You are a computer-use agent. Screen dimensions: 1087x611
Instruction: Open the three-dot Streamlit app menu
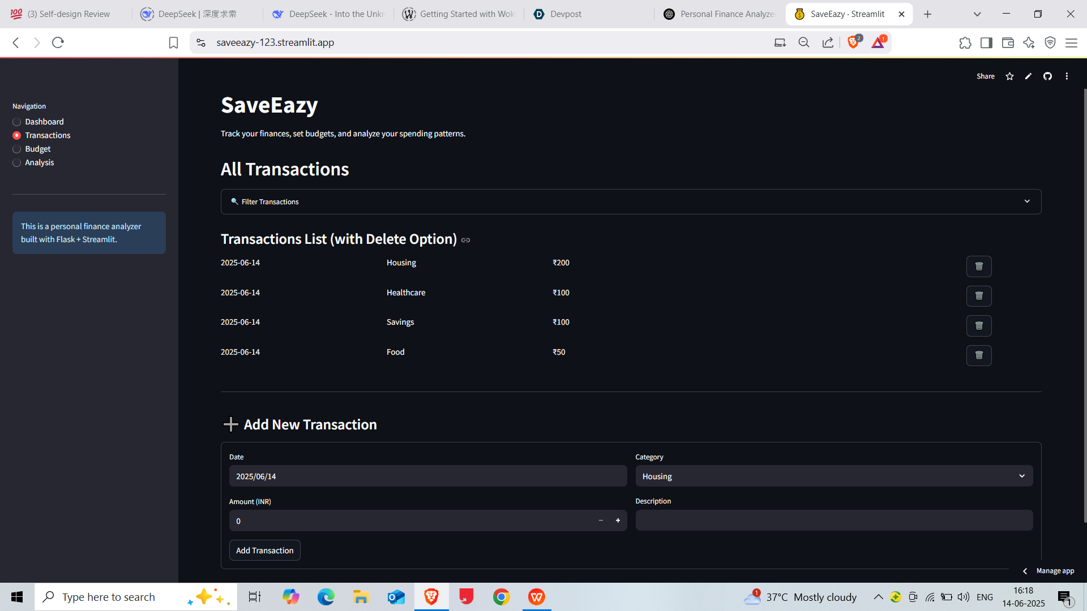(x=1067, y=76)
